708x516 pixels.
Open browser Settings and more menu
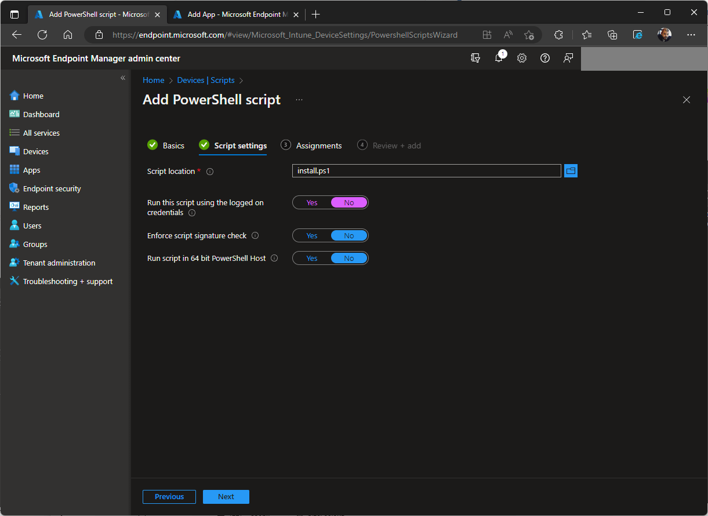click(x=691, y=35)
